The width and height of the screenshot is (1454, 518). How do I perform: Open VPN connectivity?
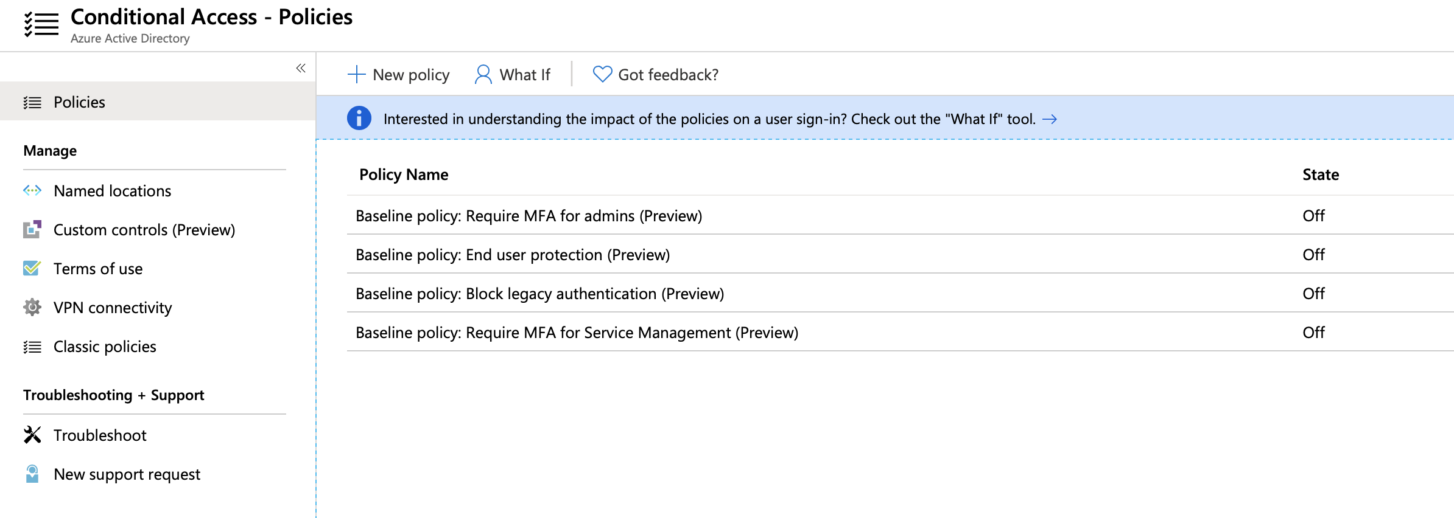tap(113, 308)
